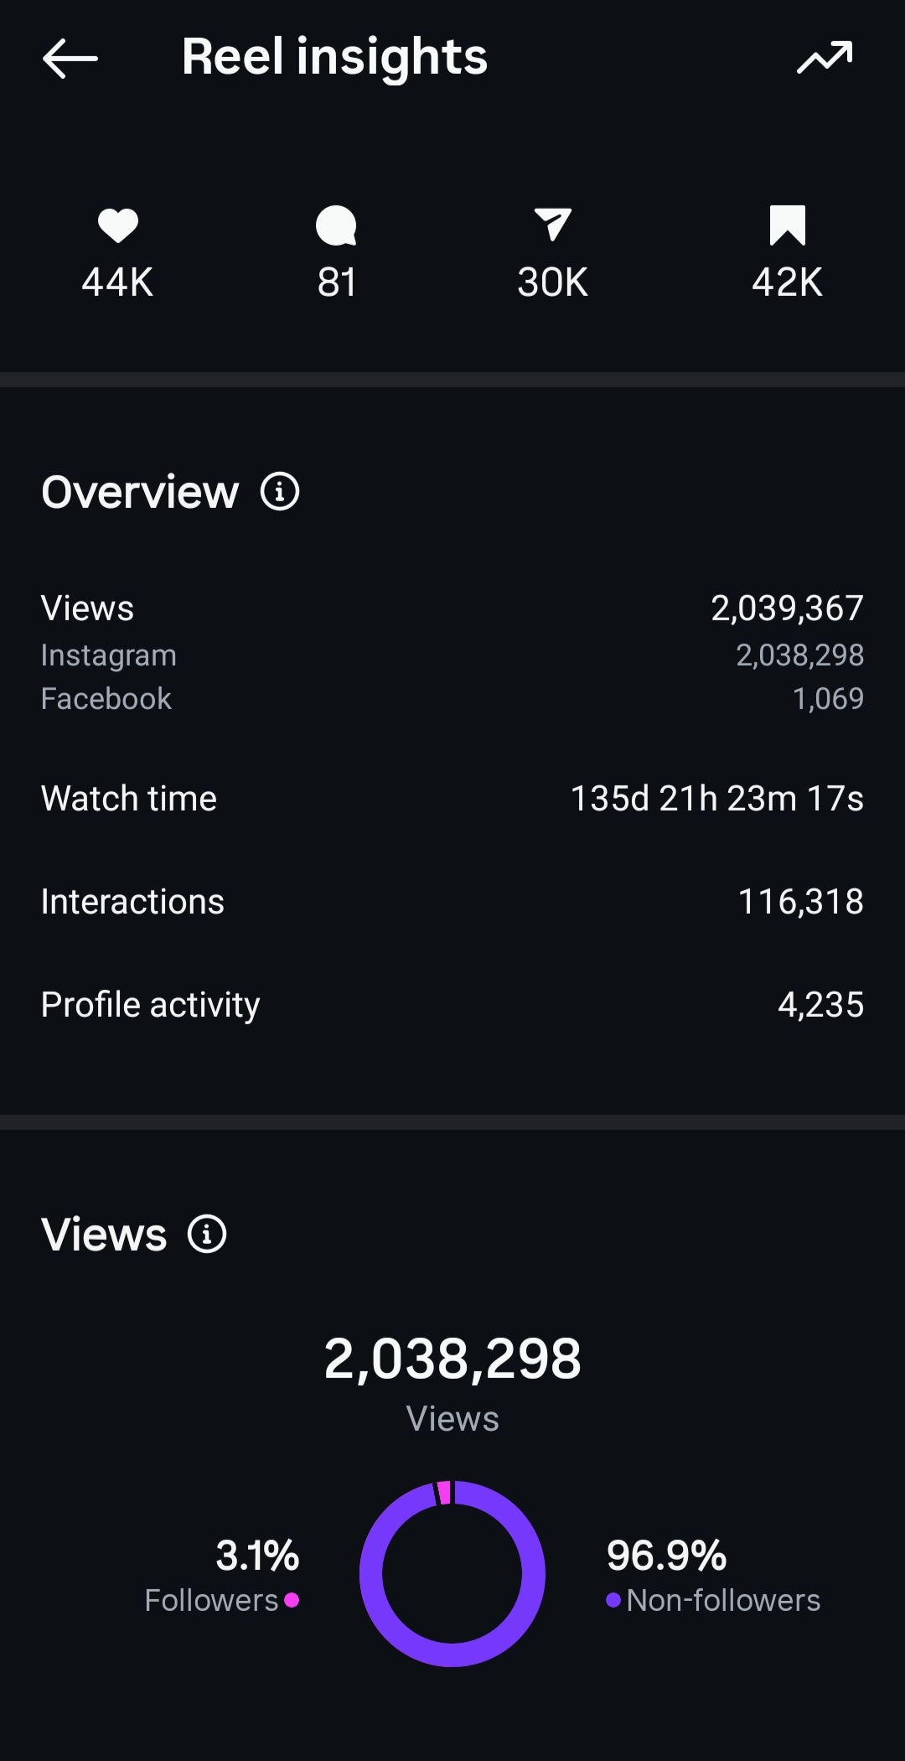The height and width of the screenshot is (1761, 905).
Task: Open the Overview info icon
Action: click(280, 491)
